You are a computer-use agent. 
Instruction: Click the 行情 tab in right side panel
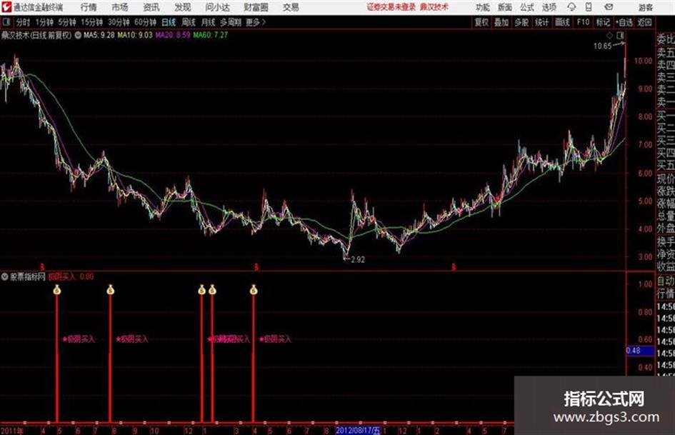point(666,294)
